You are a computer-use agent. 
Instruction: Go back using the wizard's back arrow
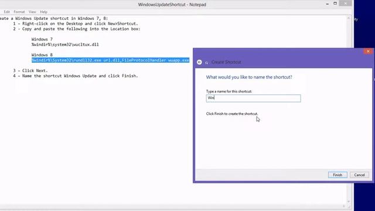click(199, 62)
